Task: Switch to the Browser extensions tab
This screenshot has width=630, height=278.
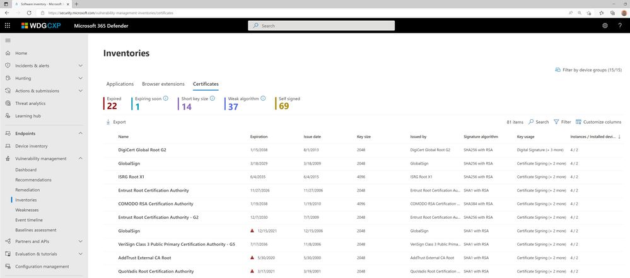Action: coord(163,84)
